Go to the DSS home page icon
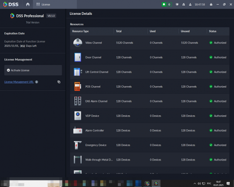Image resolution: width=234 pixels, height=187 pixels. tap(28, 4)
